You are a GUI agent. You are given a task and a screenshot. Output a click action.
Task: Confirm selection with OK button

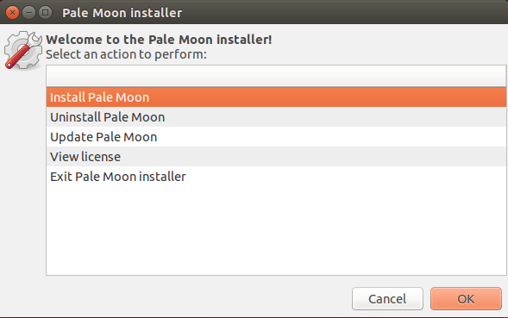(466, 298)
